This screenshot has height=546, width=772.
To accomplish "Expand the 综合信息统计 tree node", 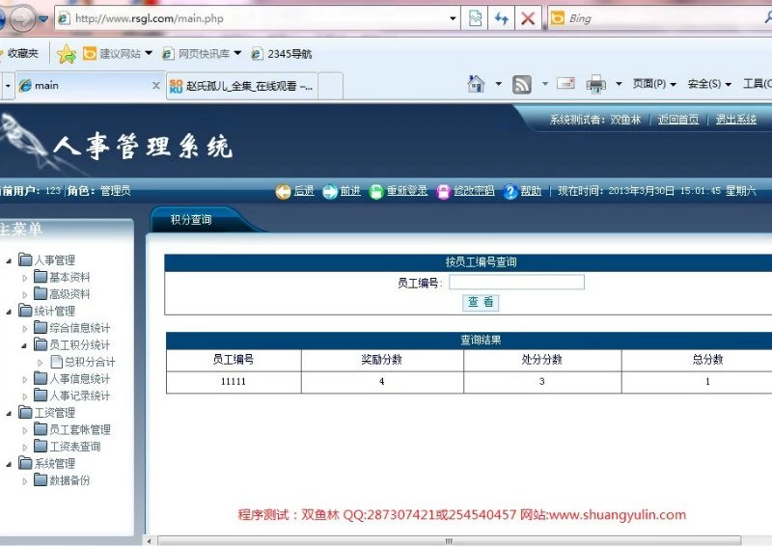I will (x=25, y=328).
